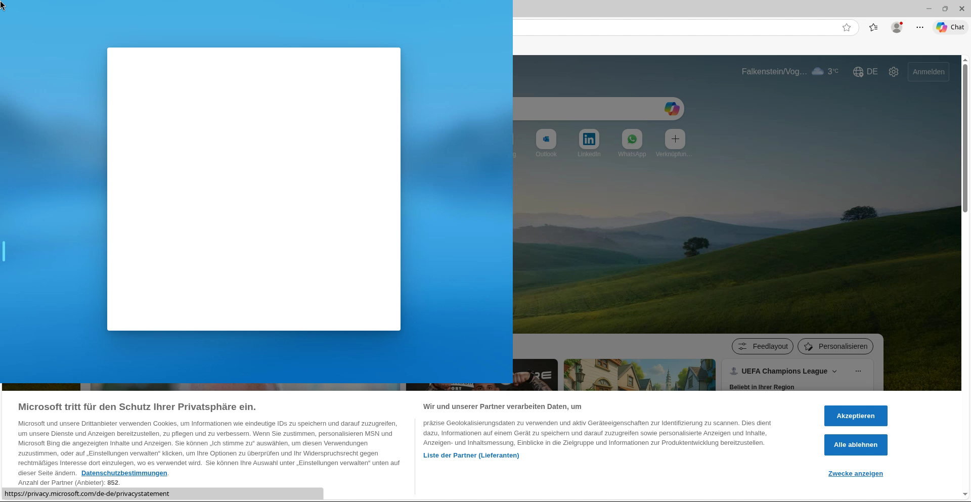Open the Outlook shortcut
This screenshot has height=502, width=971.
pos(546,140)
